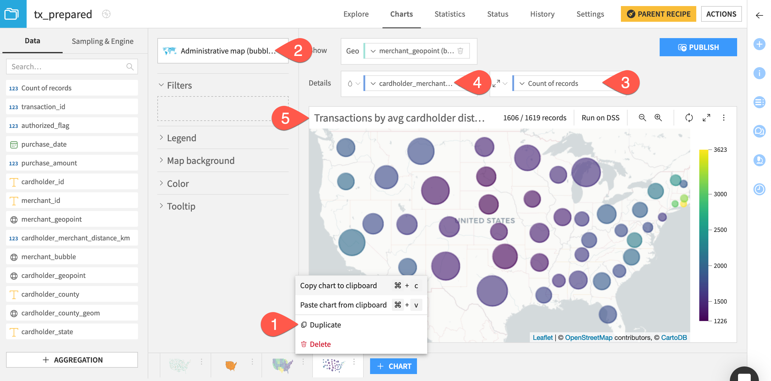
Task: Click the PUBLISH button
Action: [x=698, y=47]
